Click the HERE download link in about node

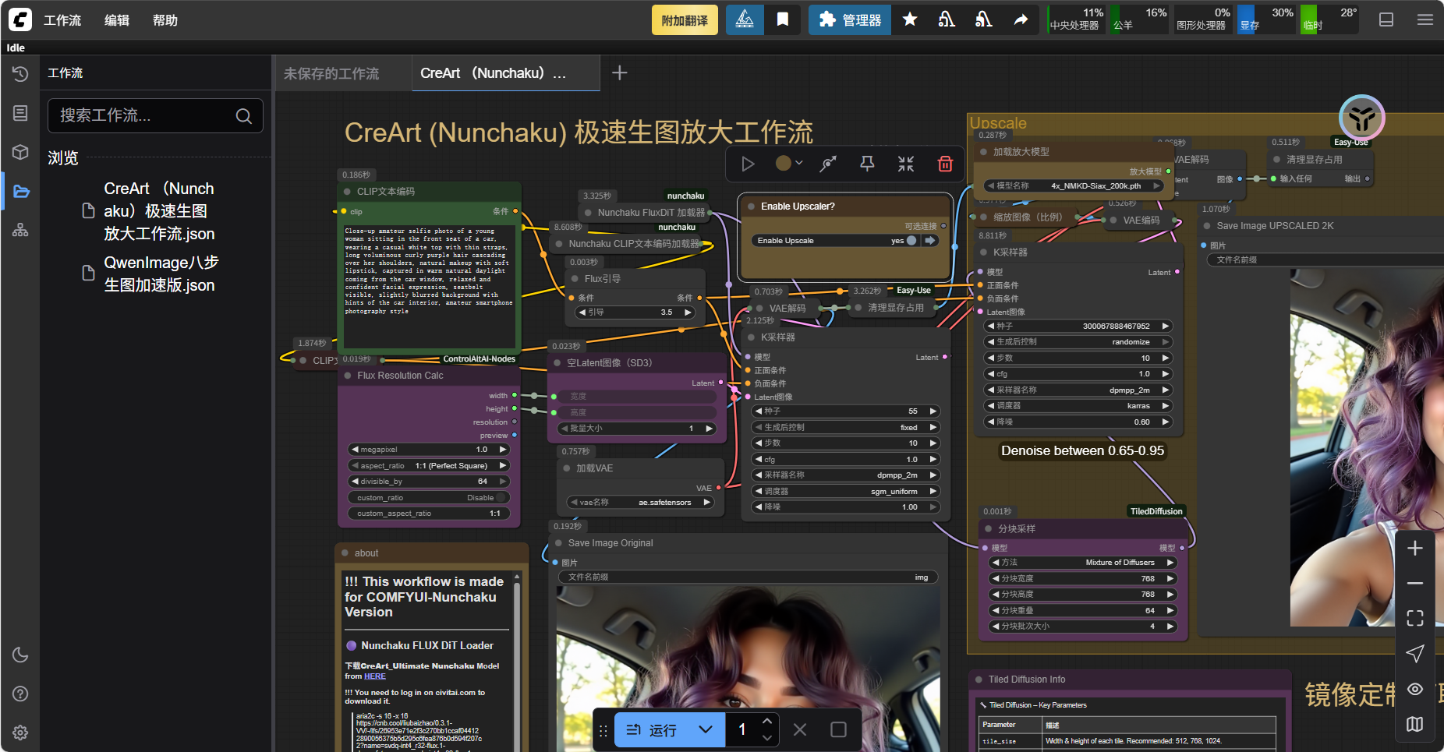[x=374, y=676]
